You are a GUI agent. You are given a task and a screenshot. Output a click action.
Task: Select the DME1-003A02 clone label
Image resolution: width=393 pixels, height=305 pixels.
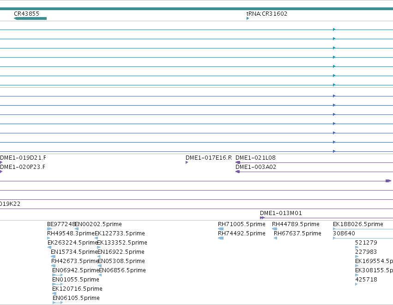point(256,167)
